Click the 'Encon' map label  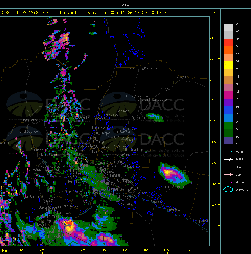point(181,76)
